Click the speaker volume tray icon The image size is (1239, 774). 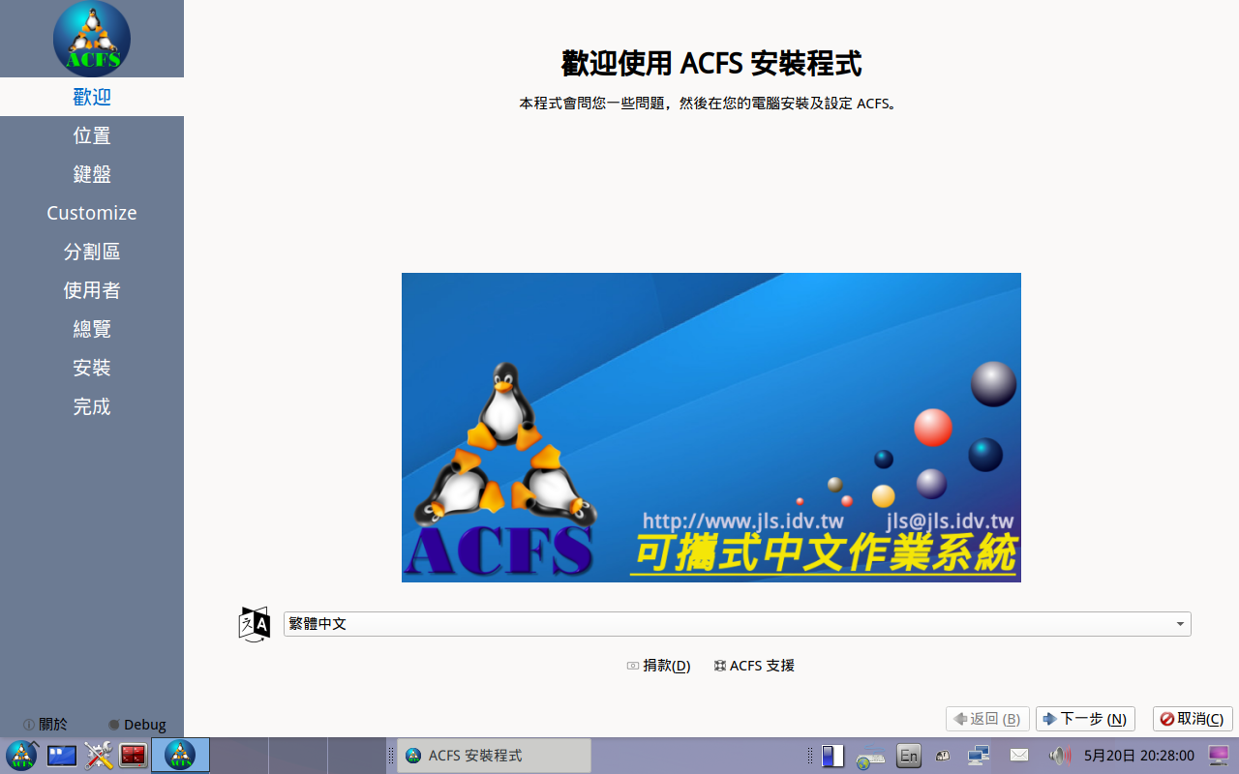[1060, 756]
